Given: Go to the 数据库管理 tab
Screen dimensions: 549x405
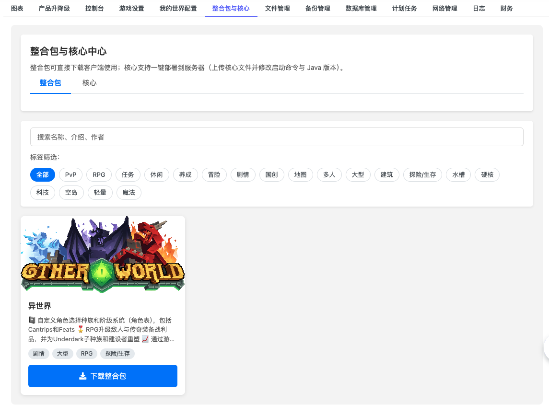Looking at the screenshot, I should coord(360,8).
